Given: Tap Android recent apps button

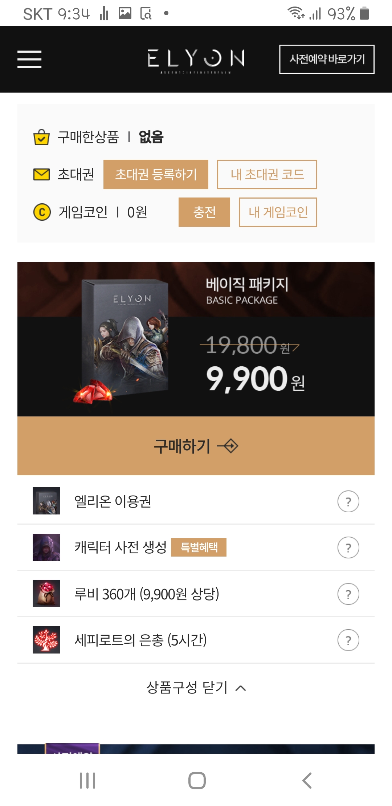Looking at the screenshot, I should [87, 781].
